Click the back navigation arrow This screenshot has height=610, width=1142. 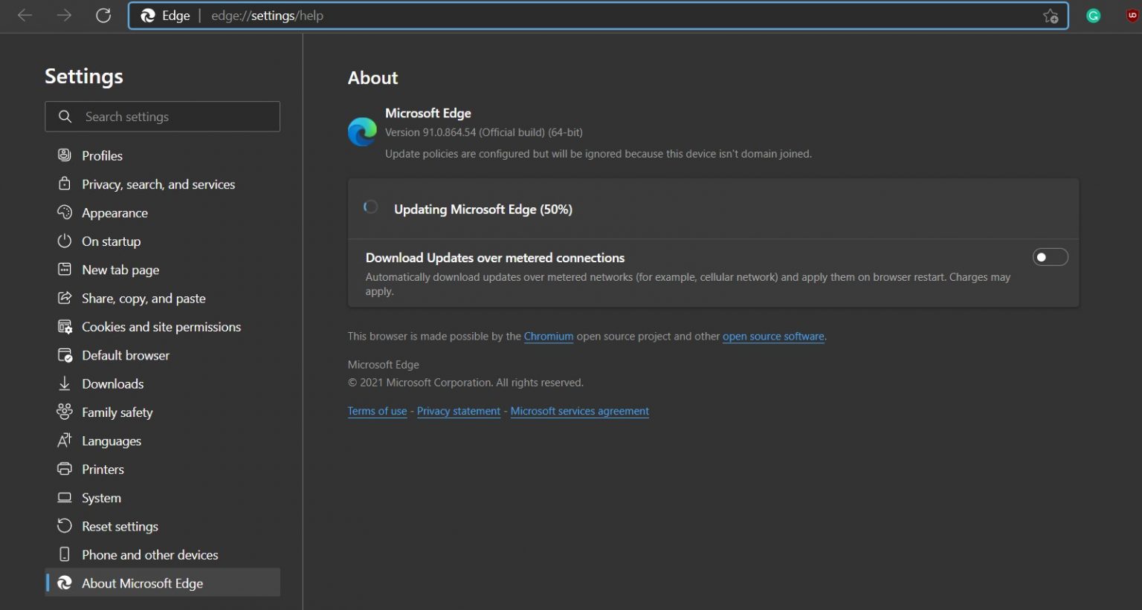[x=25, y=16]
